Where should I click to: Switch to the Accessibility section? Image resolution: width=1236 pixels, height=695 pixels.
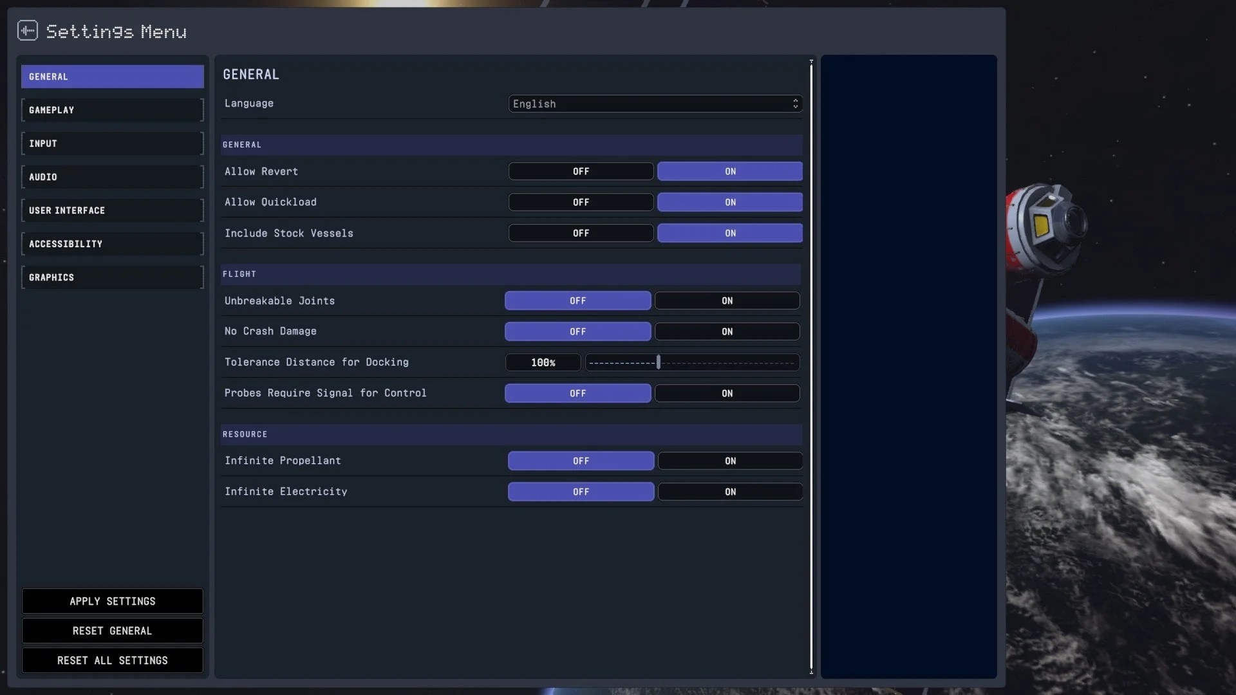coord(112,243)
